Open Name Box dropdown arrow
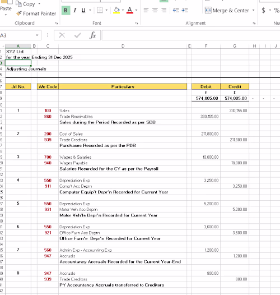The width and height of the screenshot is (280, 295). pyautogui.click(x=37, y=35)
